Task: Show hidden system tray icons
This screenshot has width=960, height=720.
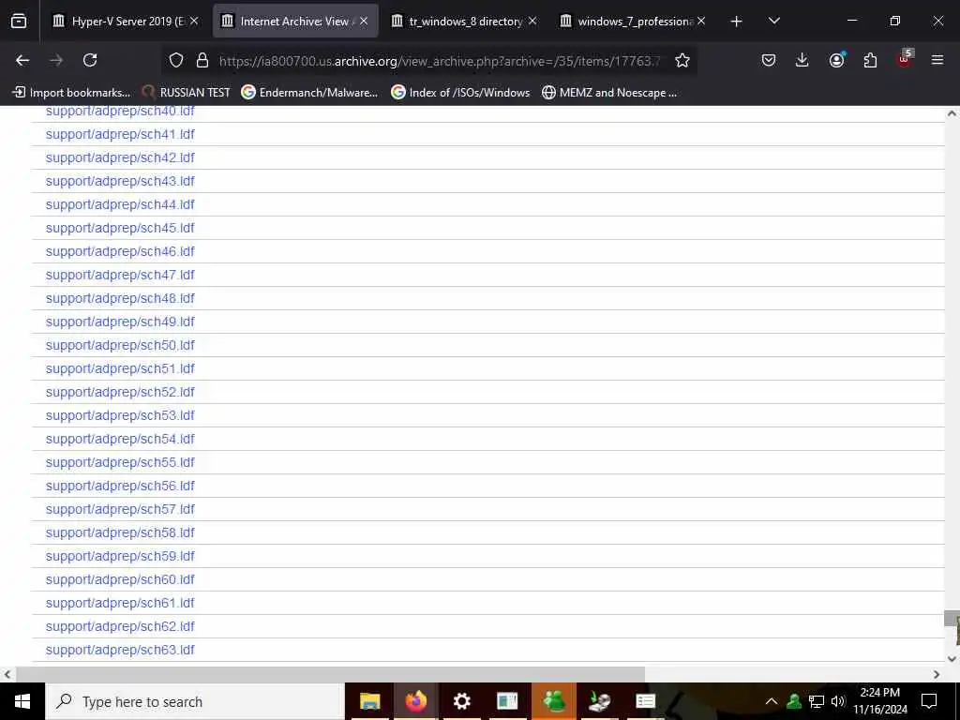Action: pyautogui.click(x=772, y=701)
